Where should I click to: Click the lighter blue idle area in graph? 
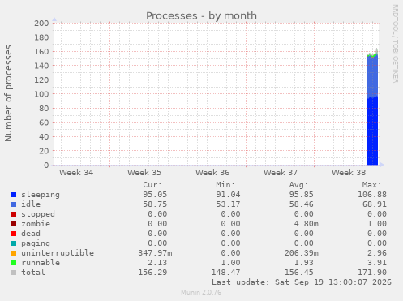[372, 76]
